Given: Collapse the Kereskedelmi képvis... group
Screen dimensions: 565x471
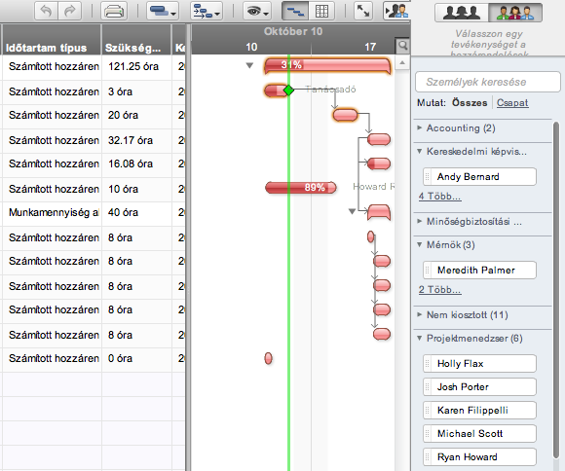Looking at the screenshot, I should point(420,151).
